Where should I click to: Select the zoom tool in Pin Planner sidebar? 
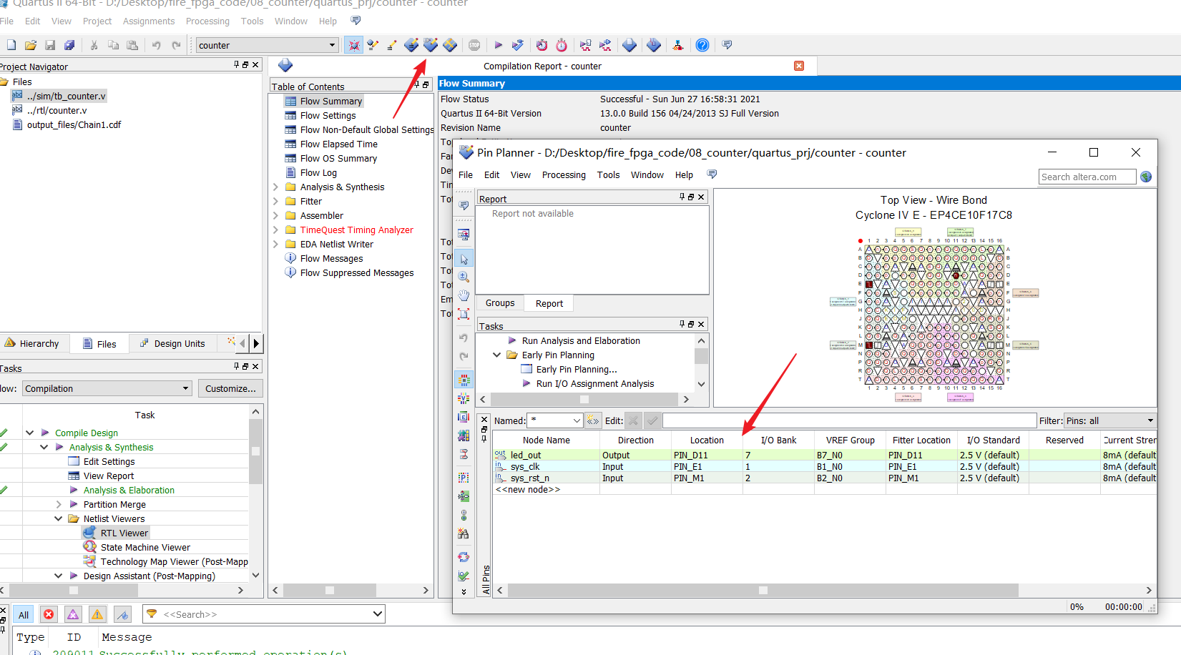pos(464,277)
